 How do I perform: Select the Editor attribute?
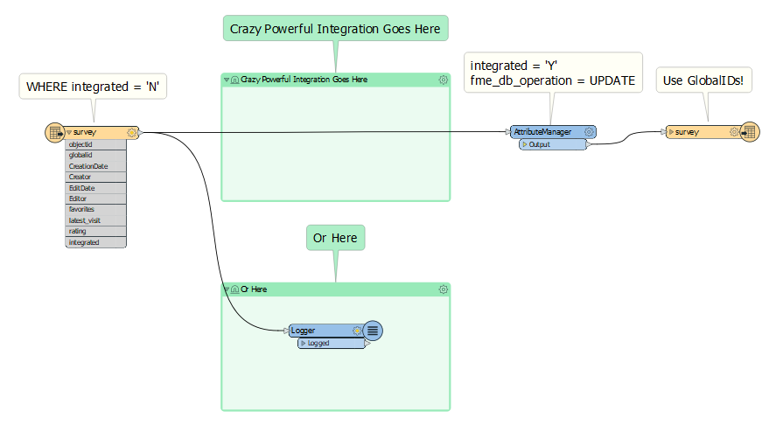[95, 199]
